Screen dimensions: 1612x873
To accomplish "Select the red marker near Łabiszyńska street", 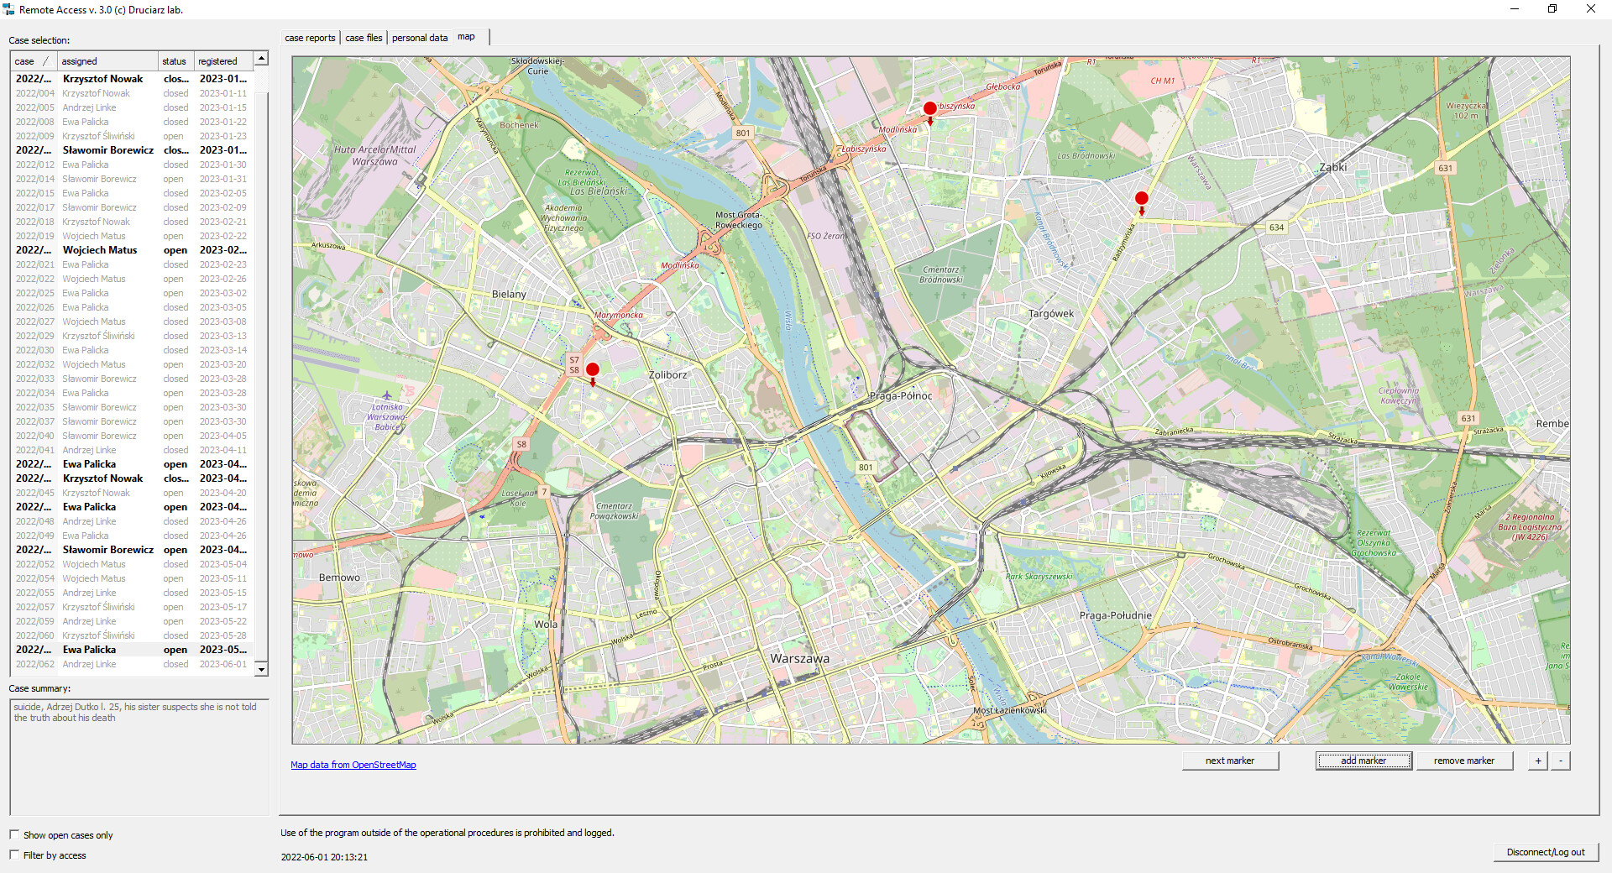I will pyautogui.click(x=929, y=108).
